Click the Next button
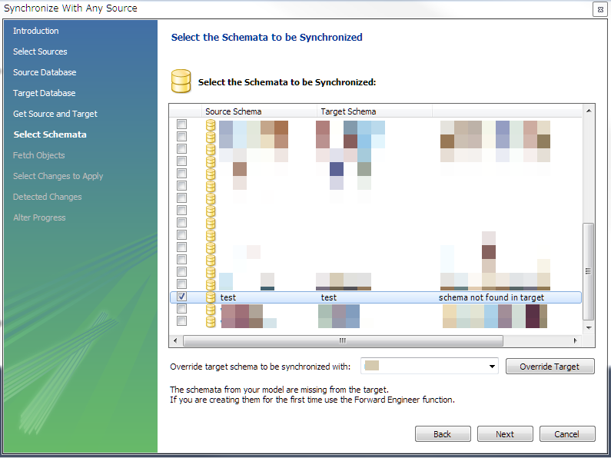Viewport: 611px width, 458px height. (x=505, y=434)
